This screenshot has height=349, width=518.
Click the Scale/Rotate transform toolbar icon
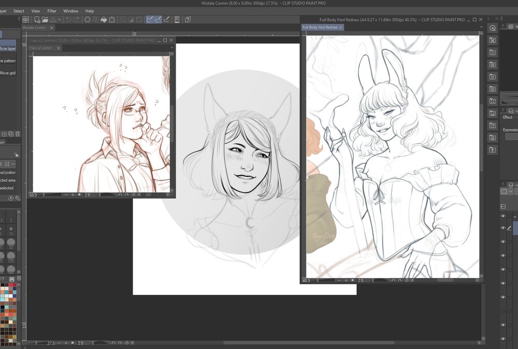[112, 20]
